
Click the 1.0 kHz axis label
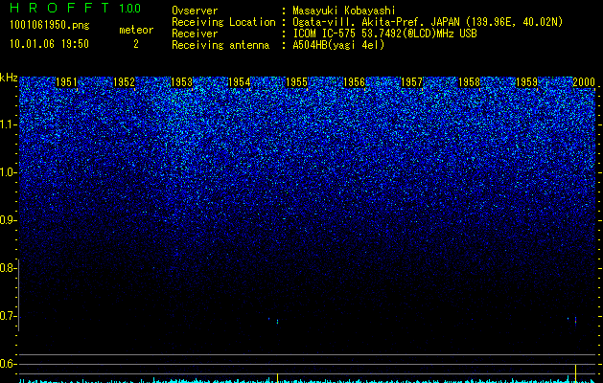coord(8,172)
